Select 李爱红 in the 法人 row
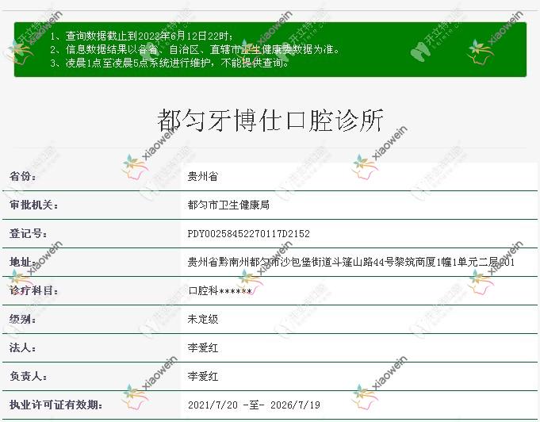The image size is (540, 422). tap(203, 348)
